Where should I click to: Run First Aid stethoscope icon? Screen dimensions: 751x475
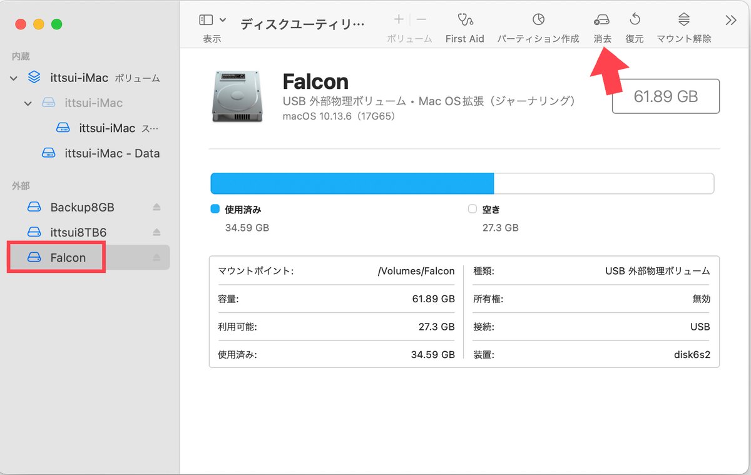pyautogui.click(x=465, y=19)
